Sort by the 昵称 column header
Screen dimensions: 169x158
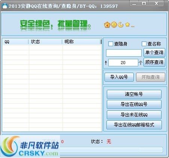click(81, 42)
